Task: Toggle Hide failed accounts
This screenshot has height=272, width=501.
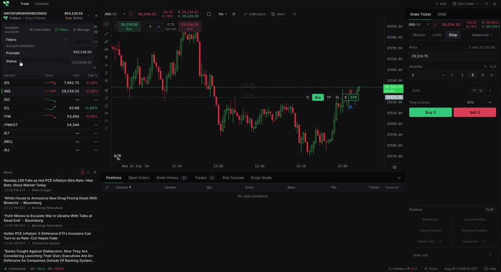Action: click(x=40, y=30)
